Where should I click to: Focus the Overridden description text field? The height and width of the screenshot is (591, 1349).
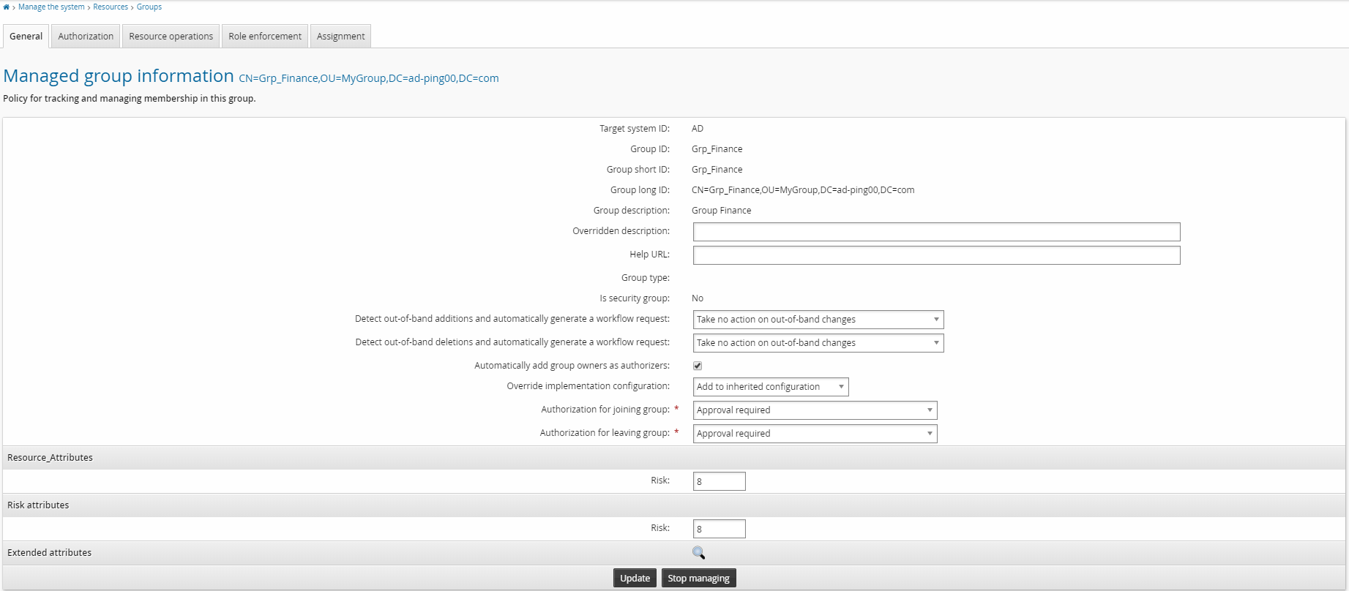point(936,232)
